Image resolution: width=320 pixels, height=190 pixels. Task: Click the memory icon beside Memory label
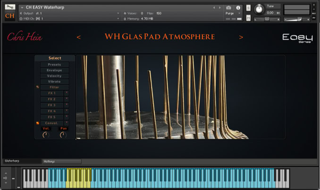[x=125, y=19]
